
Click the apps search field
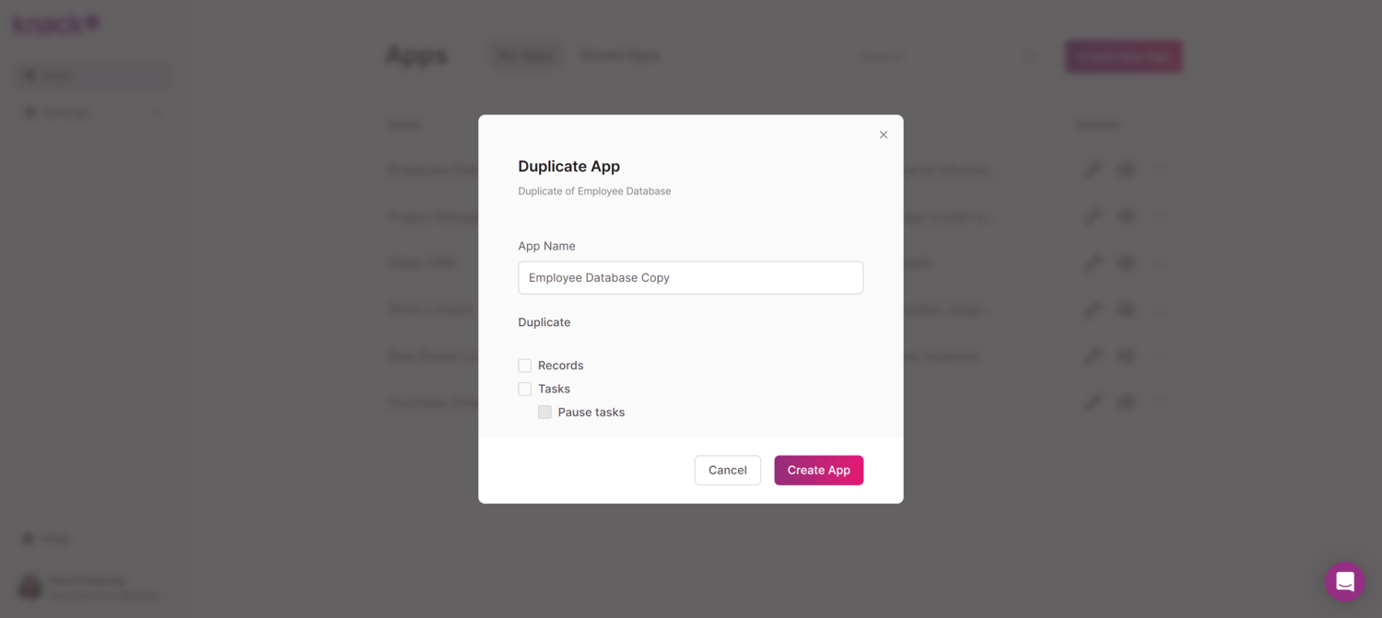click(x=940, y=56)
